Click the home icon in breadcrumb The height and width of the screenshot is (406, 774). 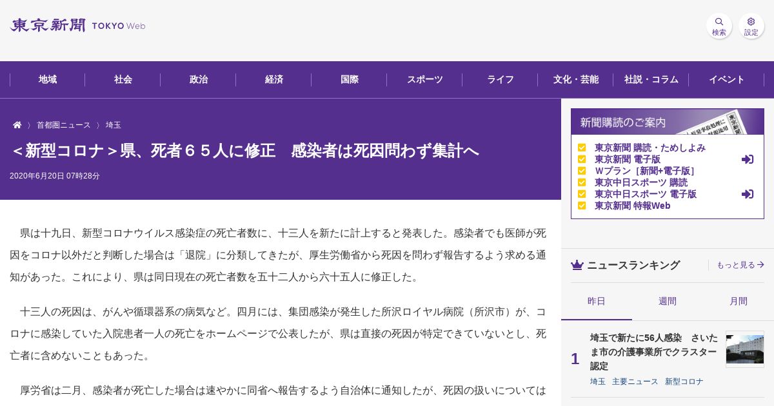(x=17, y=125)
